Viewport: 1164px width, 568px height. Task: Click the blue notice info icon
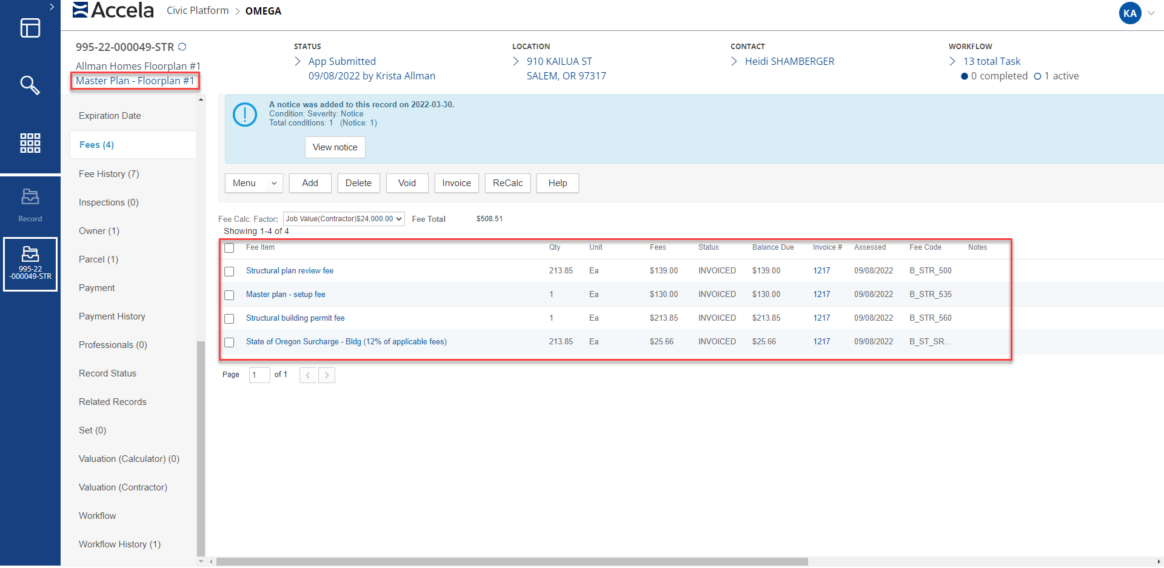coord(245,114)
